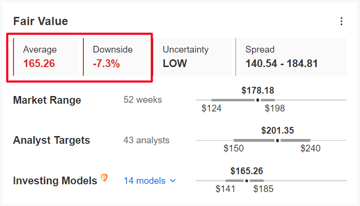Viewport: 360px width, 206px height.
Task: Click the Investing Models label
Action: tap(55, 181)
